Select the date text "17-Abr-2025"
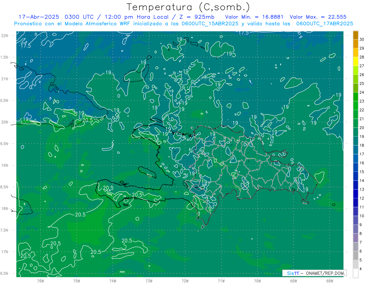370x285 pixels. click(39, 17)
